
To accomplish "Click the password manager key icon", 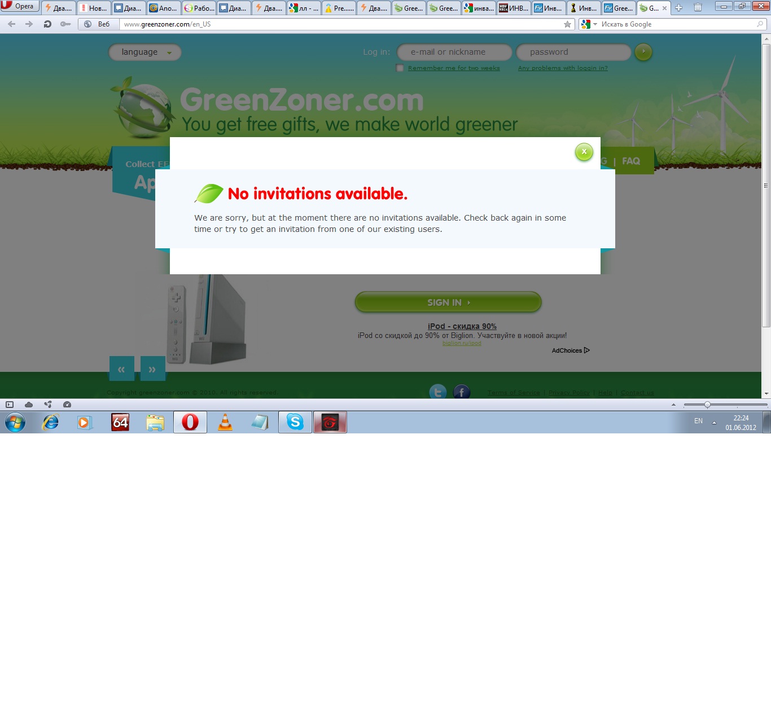I will 65,24.
